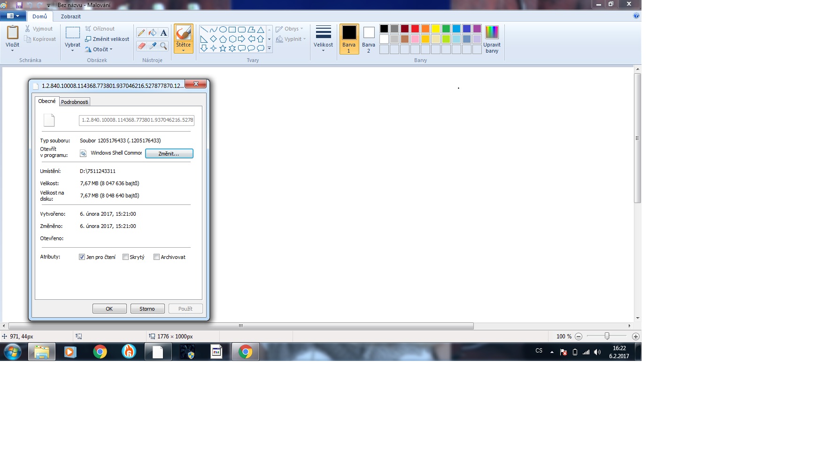Open Změnit velikost resize tool
Screen dimensions: 834x470
point(107,39)
